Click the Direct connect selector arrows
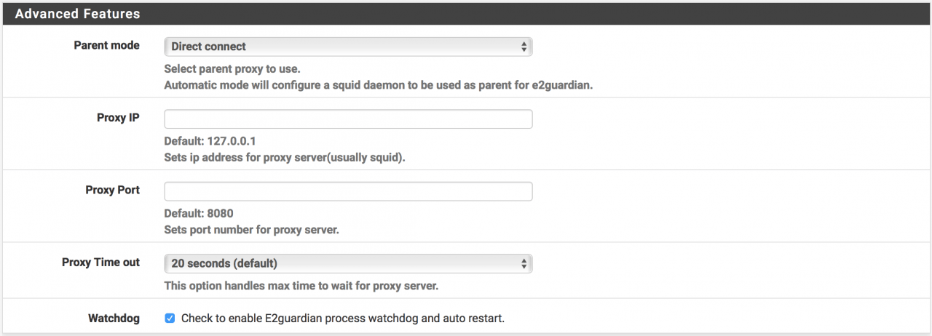The width and height of the screenshot is (932, 336). coord(524,47)
